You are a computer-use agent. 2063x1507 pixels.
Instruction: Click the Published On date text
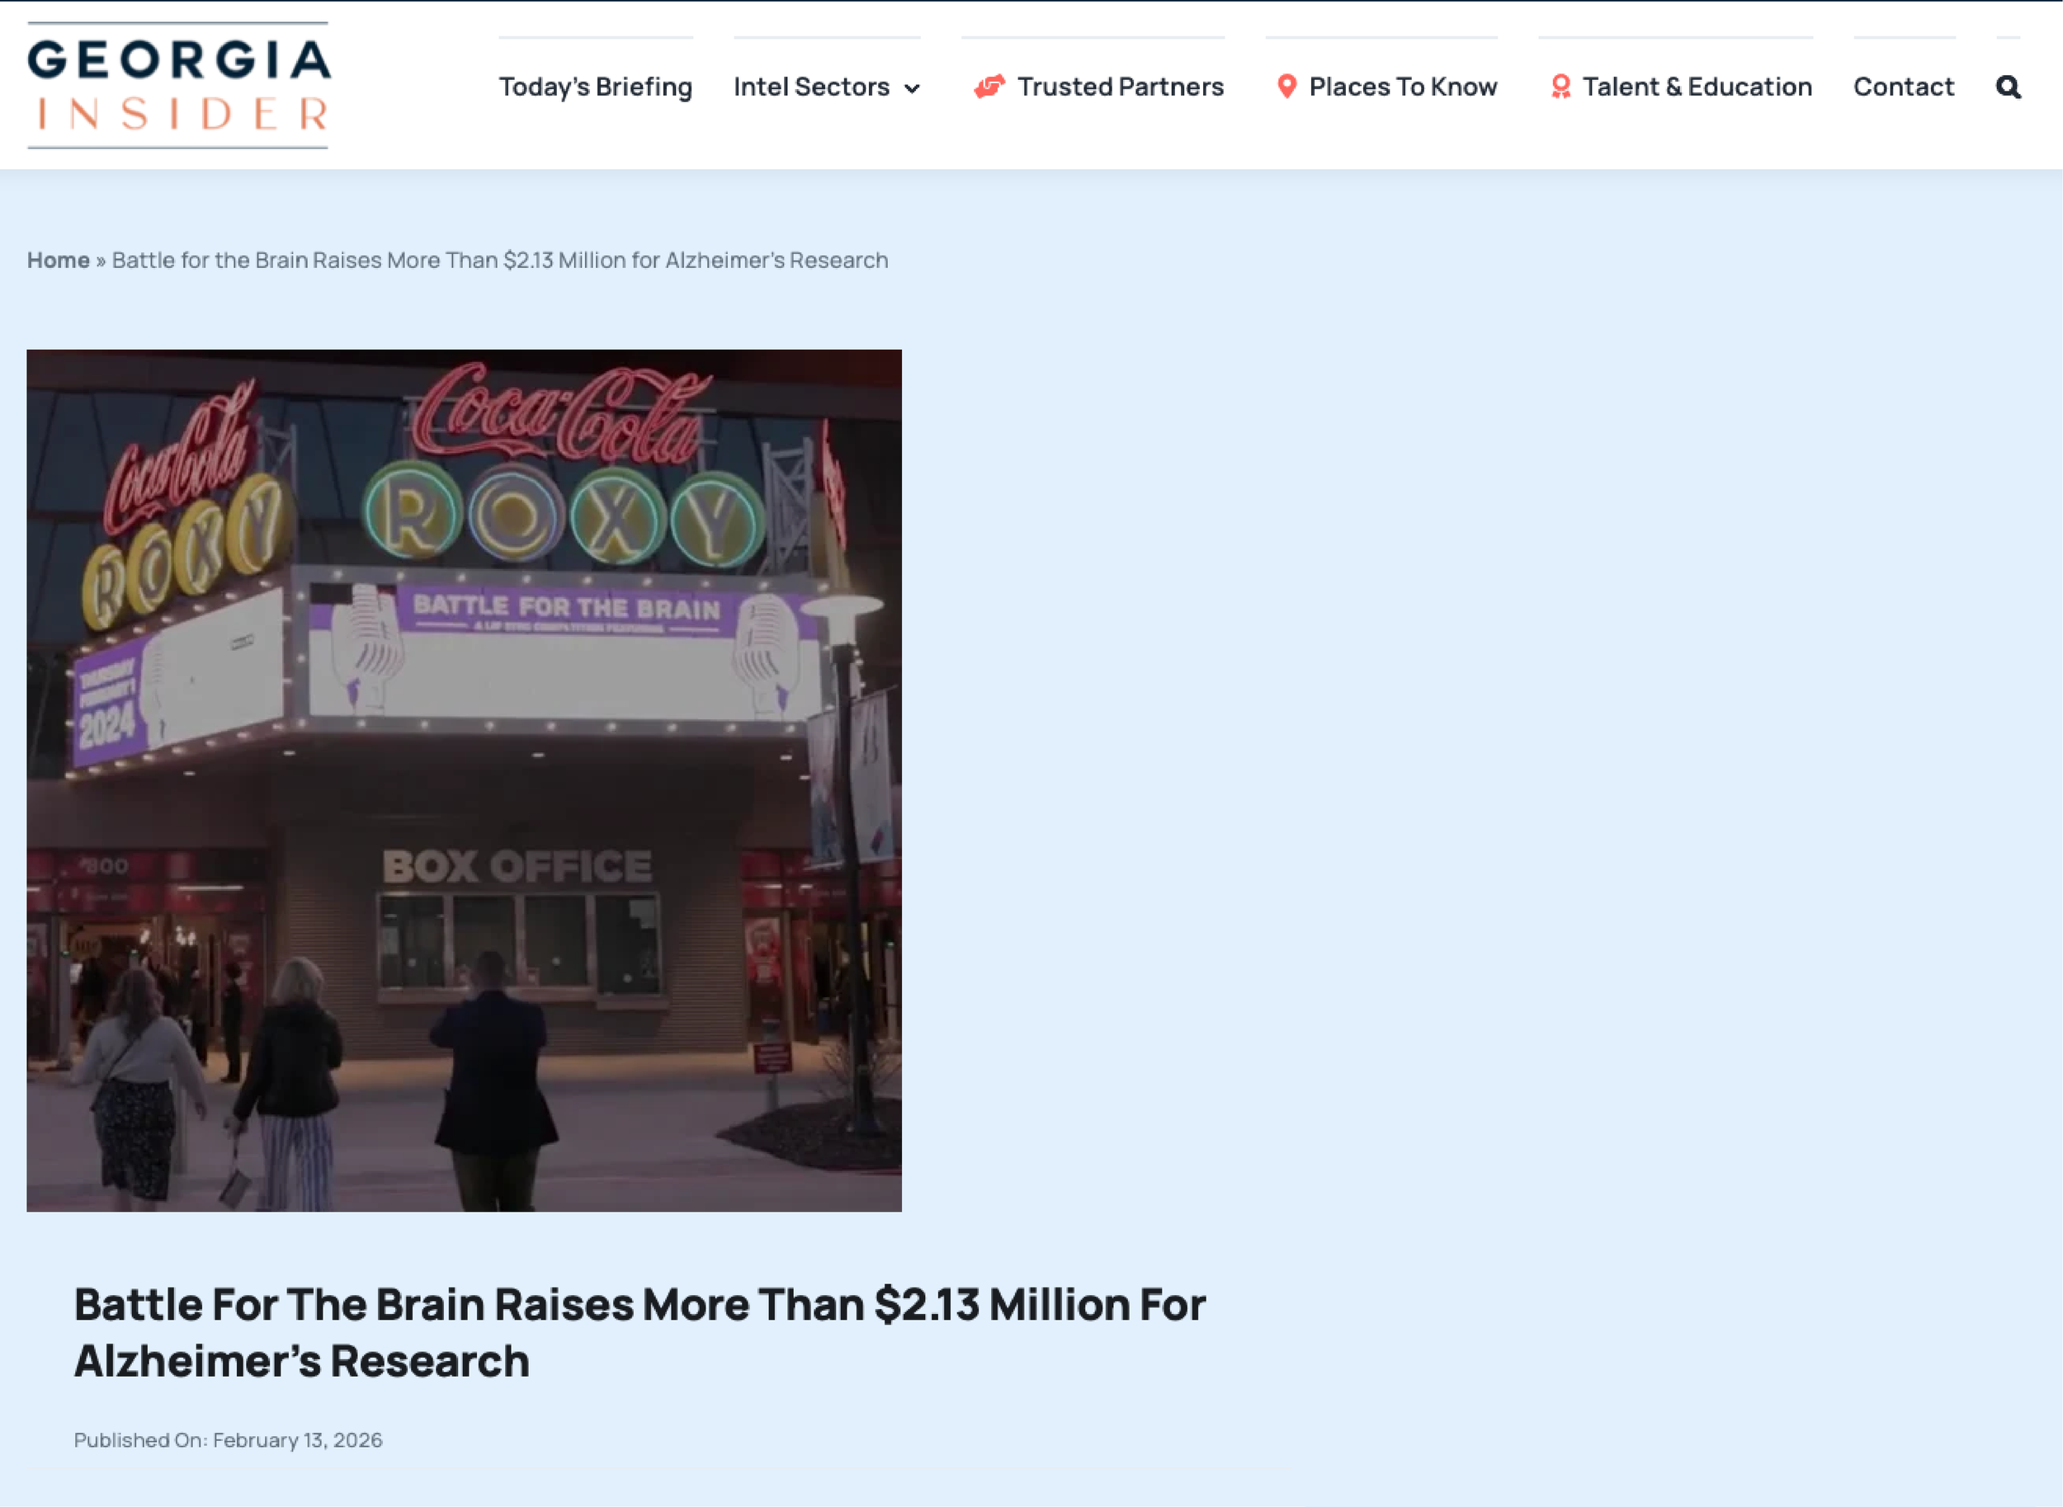tap(228, 1439)
